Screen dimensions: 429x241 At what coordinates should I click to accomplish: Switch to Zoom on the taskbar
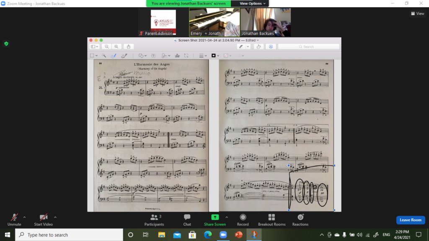223,235
